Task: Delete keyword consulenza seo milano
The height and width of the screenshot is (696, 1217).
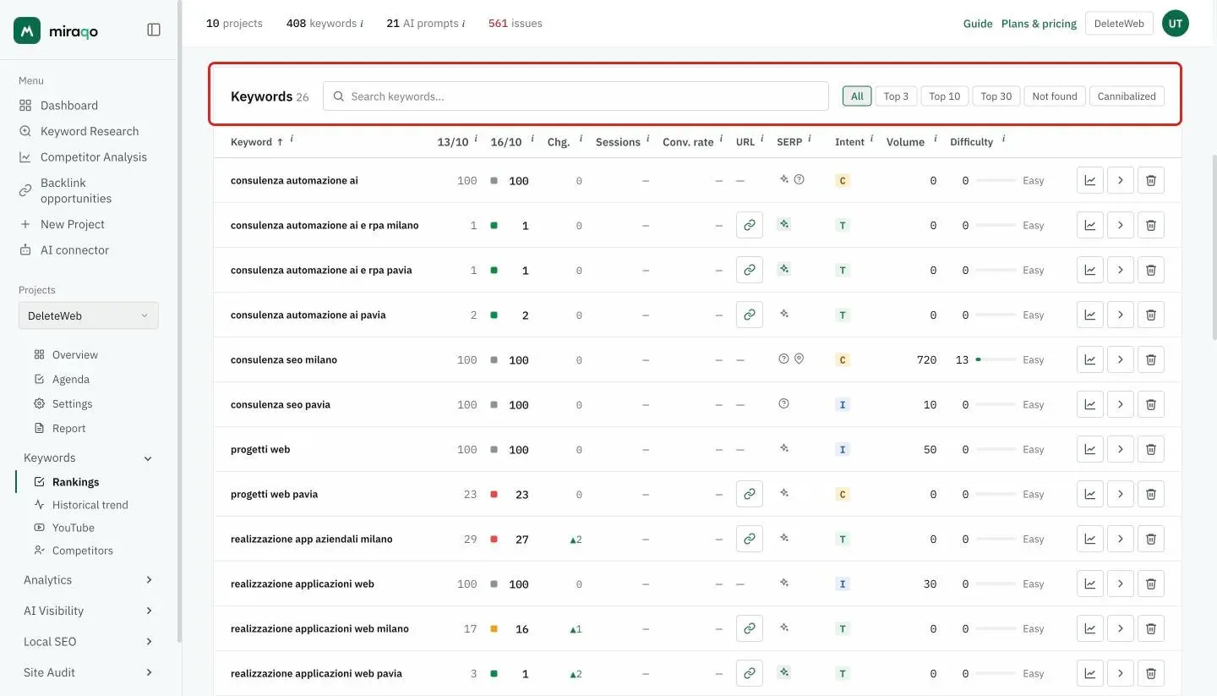Action: click(x=1151, y=359)
